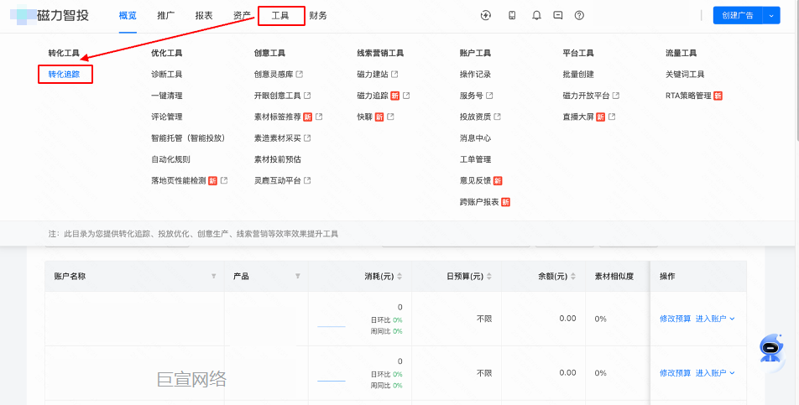This screenshot has height=405, width=799.
Task: Open the 财务 tab
Action: coord(318,16)
